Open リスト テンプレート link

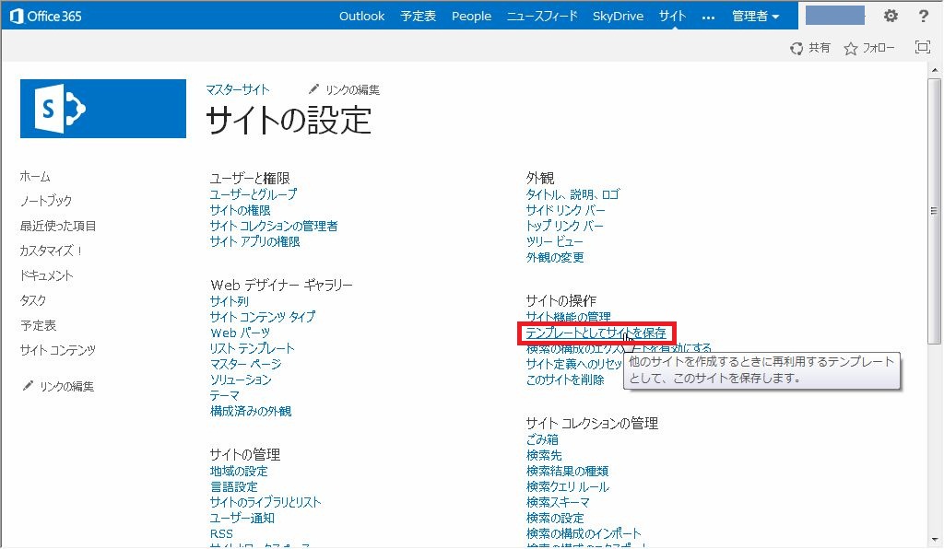click(253, 348)
